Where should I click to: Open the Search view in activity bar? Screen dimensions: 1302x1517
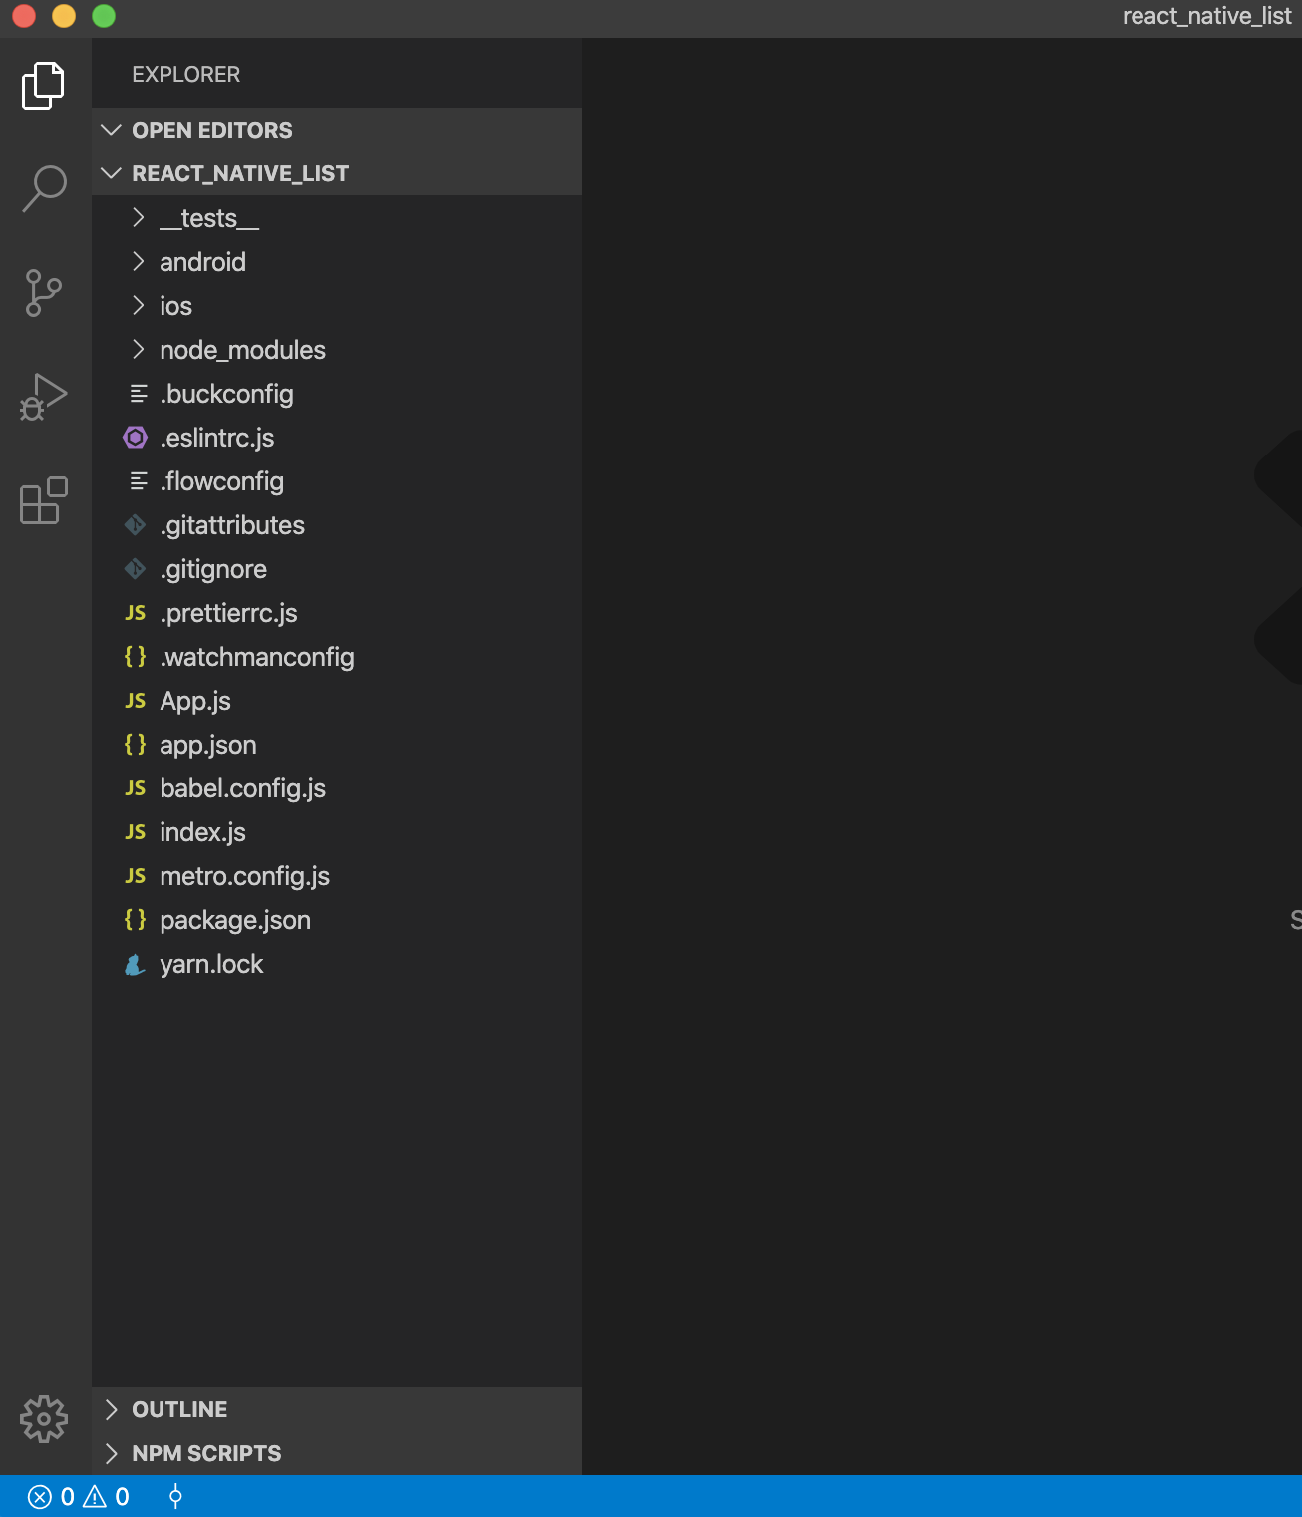pyautogui.click(x=44, y=188)
